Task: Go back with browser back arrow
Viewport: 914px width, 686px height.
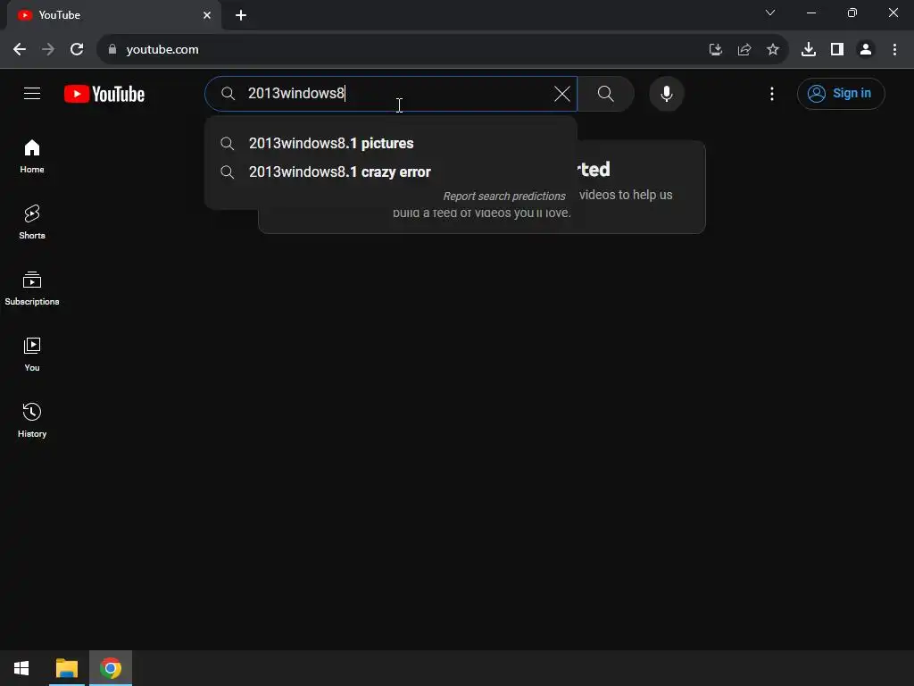Action: click(20, 50)
